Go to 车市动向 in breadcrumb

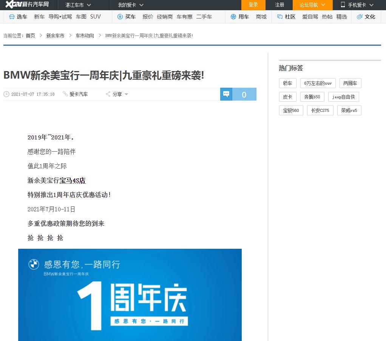[85, 36]
